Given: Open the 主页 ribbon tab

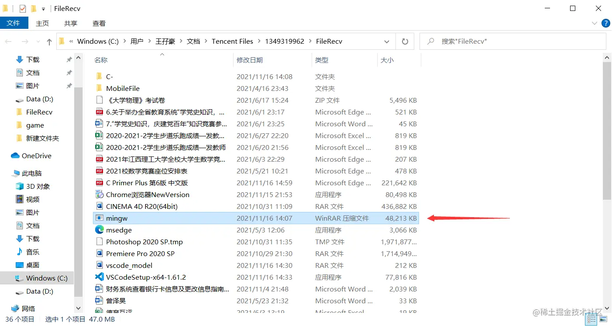Looking at the screenshot, I should pyautogui.click(x=42, y=23).
